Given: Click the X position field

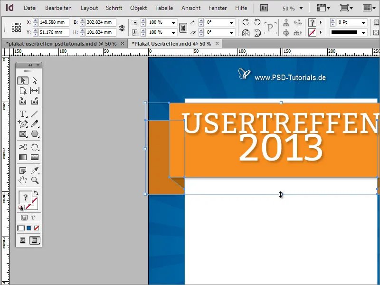Looking at the screenshot, I should [54, 22].
